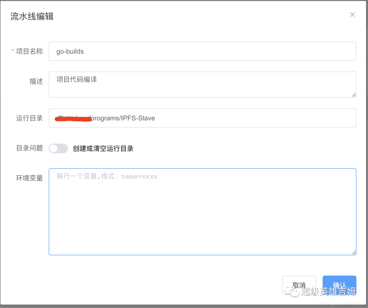Close the 流水线编辑 dialog with the X icon
This screenshot has height=308, width=368.
(x=352, y=15)
